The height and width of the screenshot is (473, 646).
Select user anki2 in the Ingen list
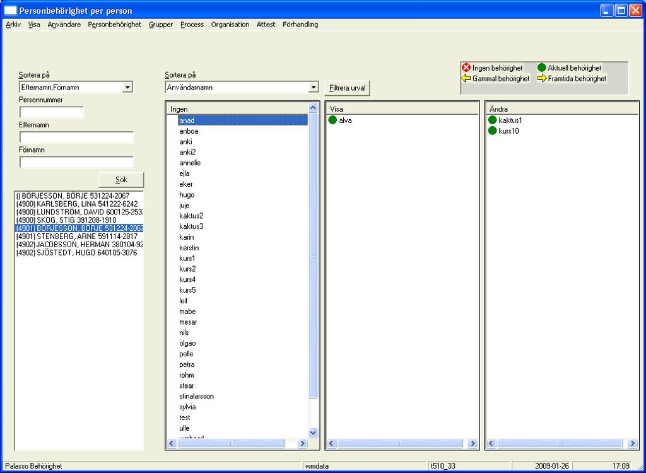pyautogui.click(x=187, y=153)
